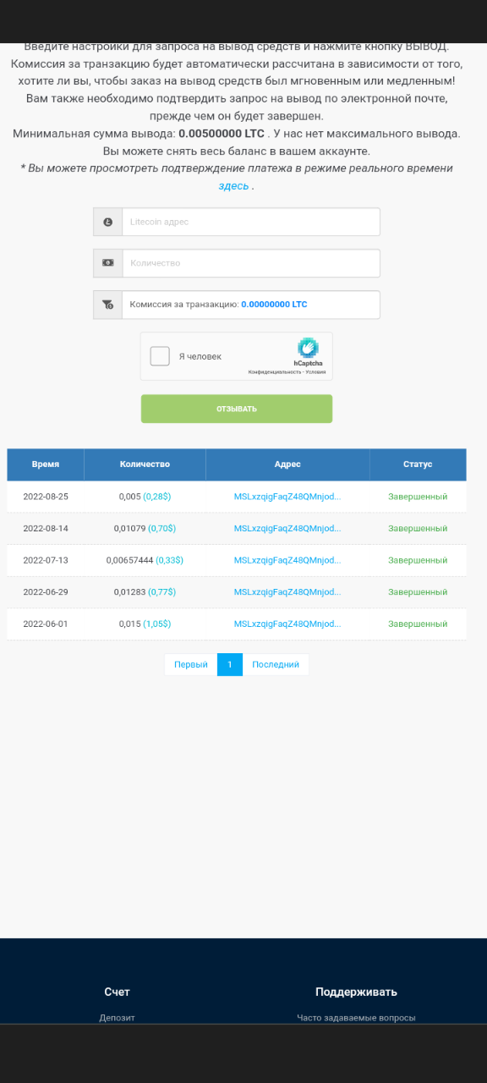This screenshot has width=487, height=1083.
Task: Open the address link for 2022-07-13 withdrawal
Action: 287,560
